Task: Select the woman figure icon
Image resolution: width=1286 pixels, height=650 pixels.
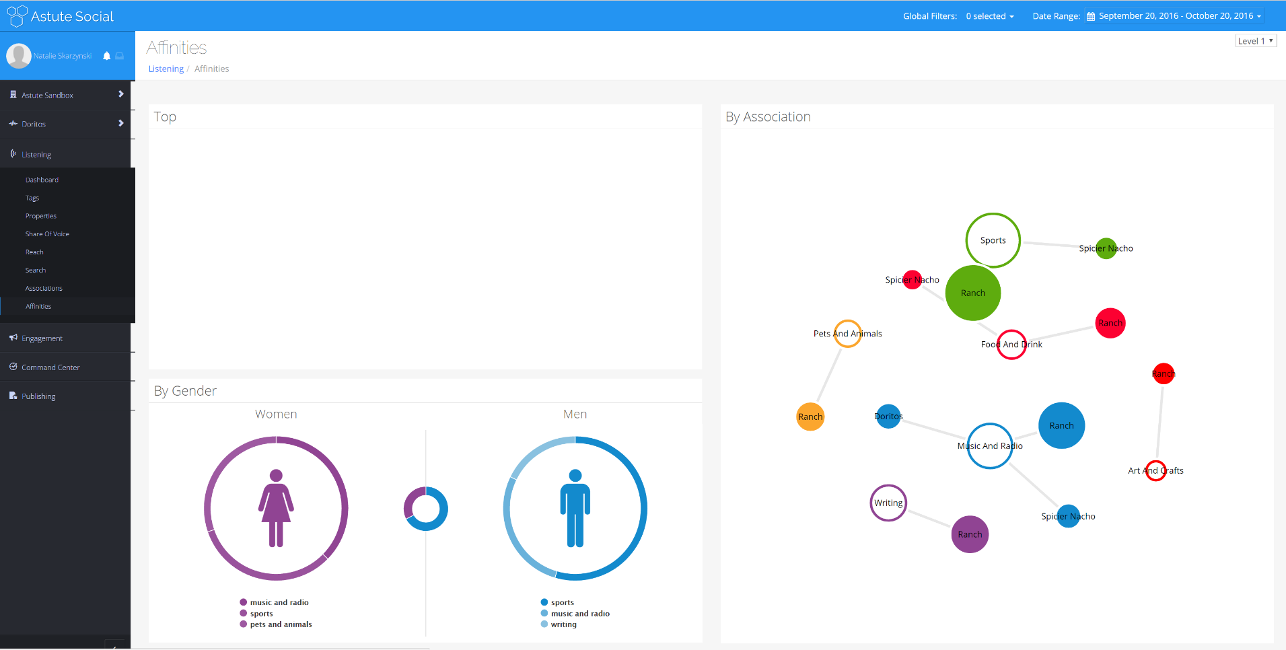Action: click(x=276, y=508)
